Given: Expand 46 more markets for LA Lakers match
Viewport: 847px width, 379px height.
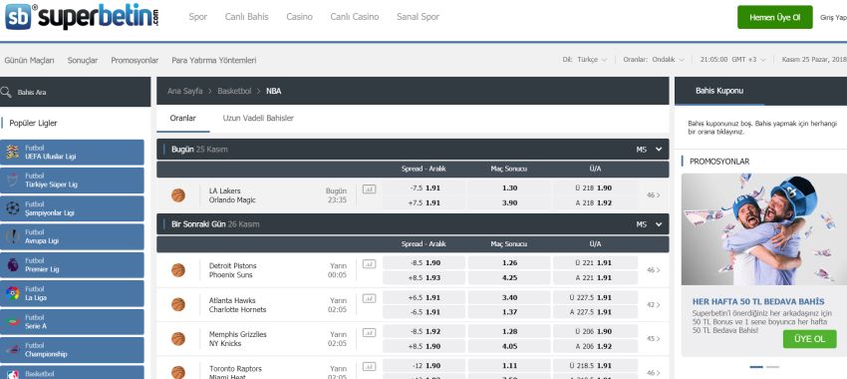Looking at the screenshot, I should coord(653,195).
